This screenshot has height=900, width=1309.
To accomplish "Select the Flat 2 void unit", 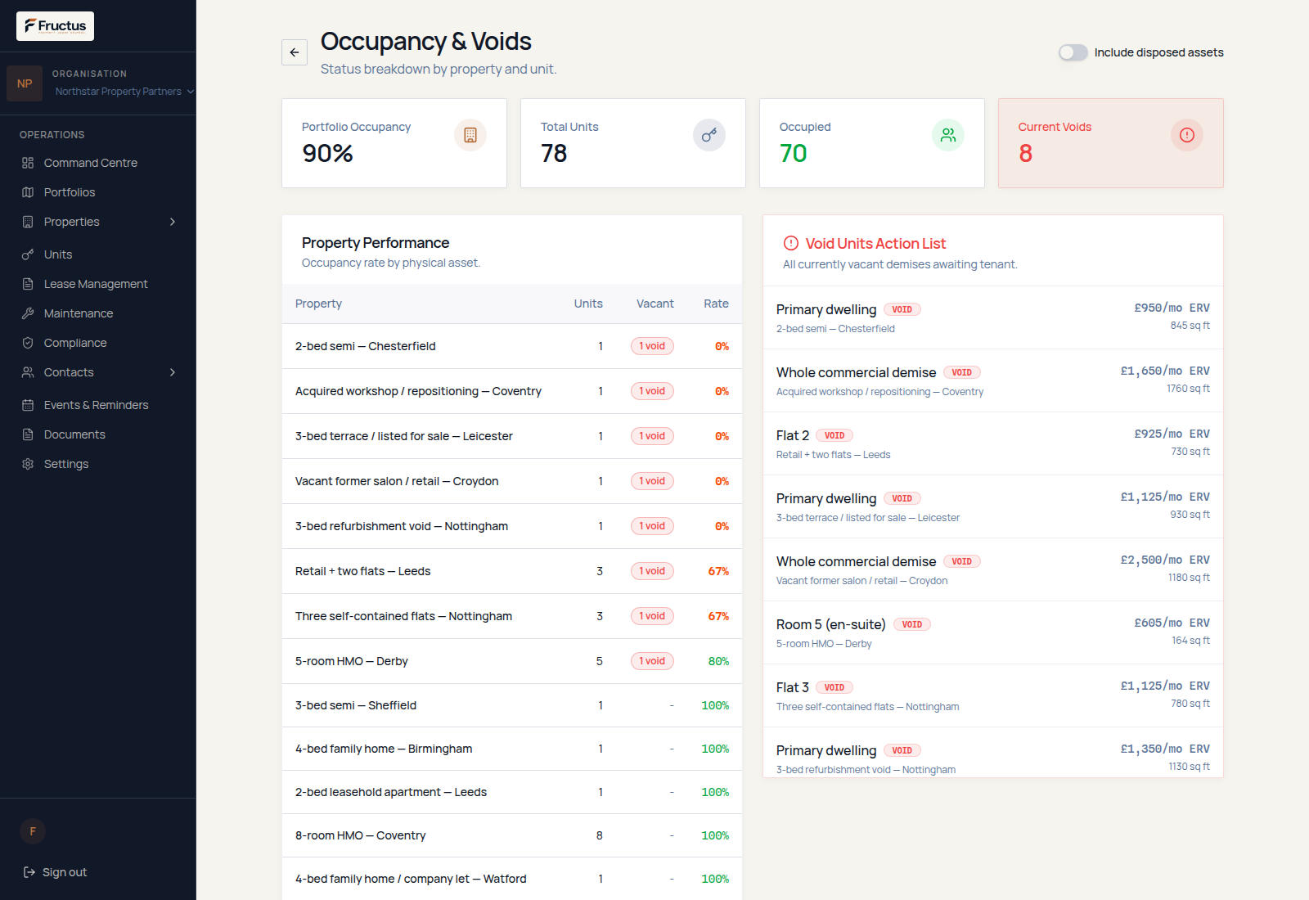I will [x=993, y=443].
